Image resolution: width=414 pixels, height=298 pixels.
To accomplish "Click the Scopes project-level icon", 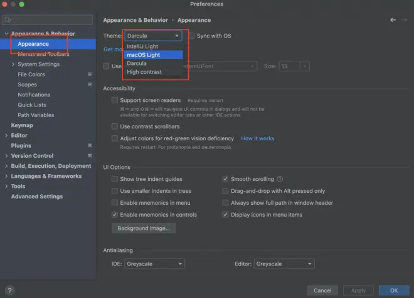I will click(90, 85).
